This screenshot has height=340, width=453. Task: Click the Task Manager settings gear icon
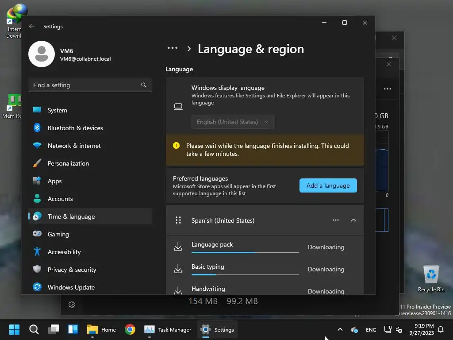tap(72, 305)
